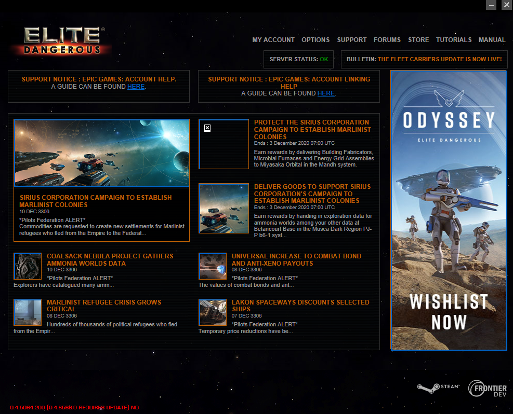
Task: Read Lakon Spaceways Discounts Selected Ships
Action: (300, 306)
